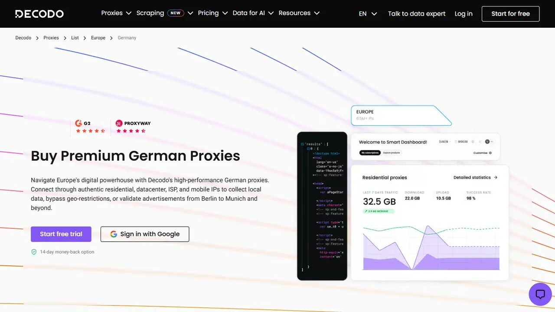Select Explore products dashboard tab
The image size is (555, 312).
(x=392, y=153)
